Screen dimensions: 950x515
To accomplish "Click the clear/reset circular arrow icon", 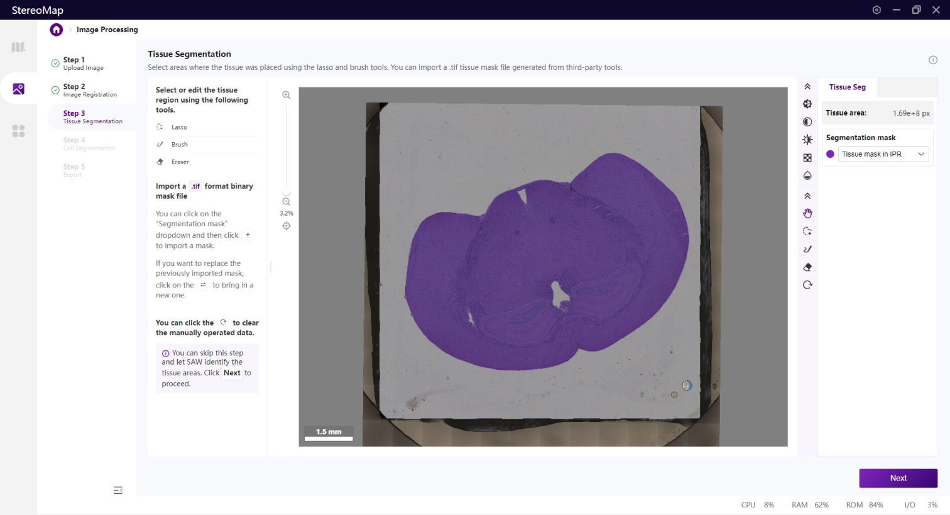I will point(807,285).
